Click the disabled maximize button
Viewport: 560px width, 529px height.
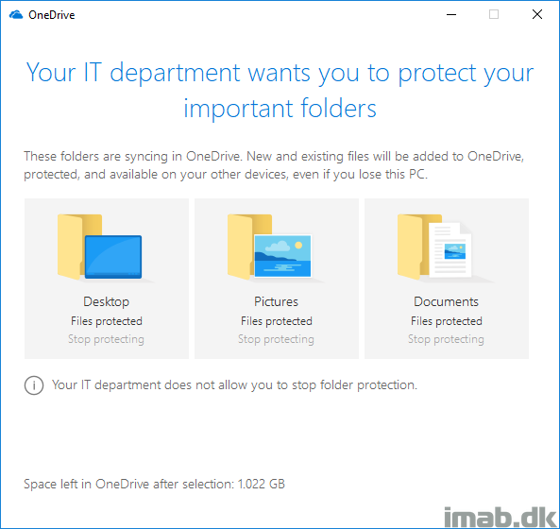coord(494,14)
